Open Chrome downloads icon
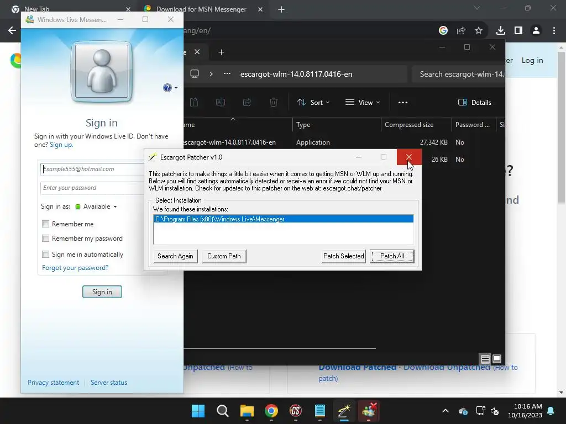This screenshot has height=424, width=566. coord(501,31)
